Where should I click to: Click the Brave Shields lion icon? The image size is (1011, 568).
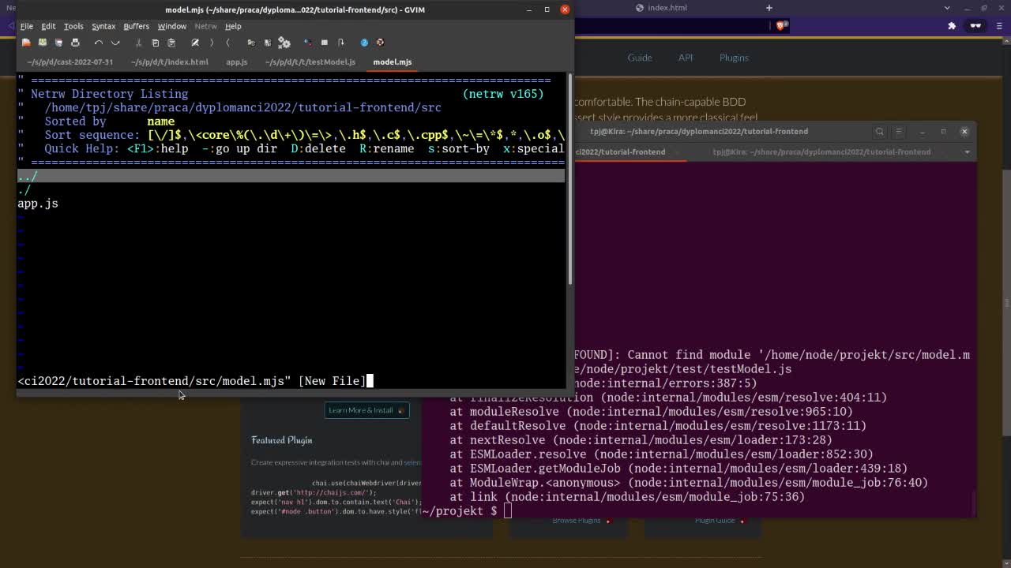coord(781,25)
